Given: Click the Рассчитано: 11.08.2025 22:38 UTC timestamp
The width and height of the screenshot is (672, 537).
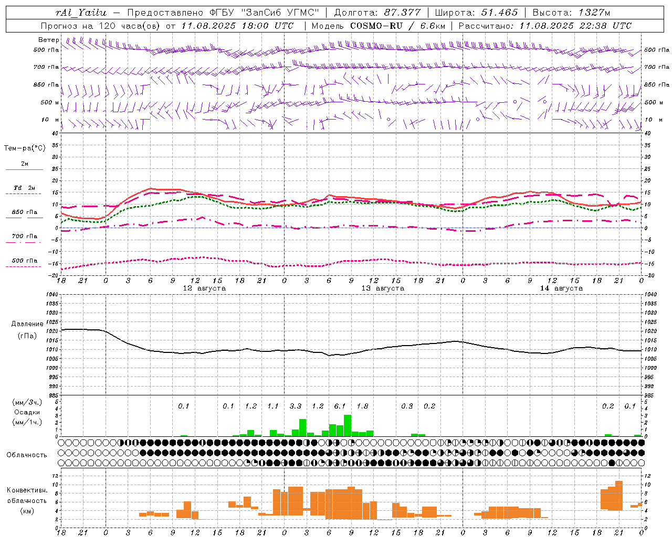Looking at the screenshot, I should (545, 26).
